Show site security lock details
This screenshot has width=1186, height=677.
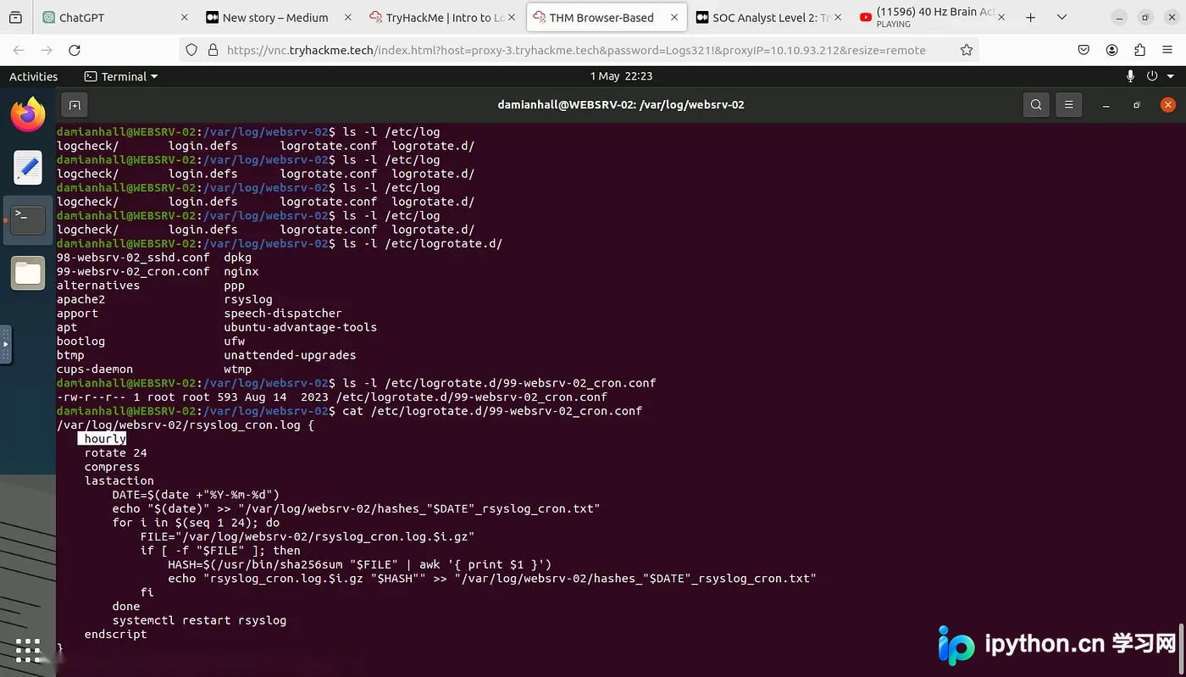pos(213,50)
